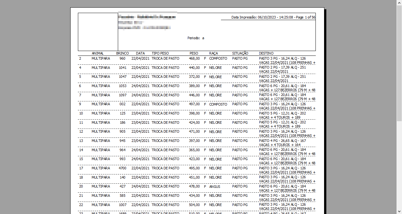Image resolution: width=402 pixels, height=214 pixels.
Task: Click the weight 497,00
Action: click(x=194, y=104)
